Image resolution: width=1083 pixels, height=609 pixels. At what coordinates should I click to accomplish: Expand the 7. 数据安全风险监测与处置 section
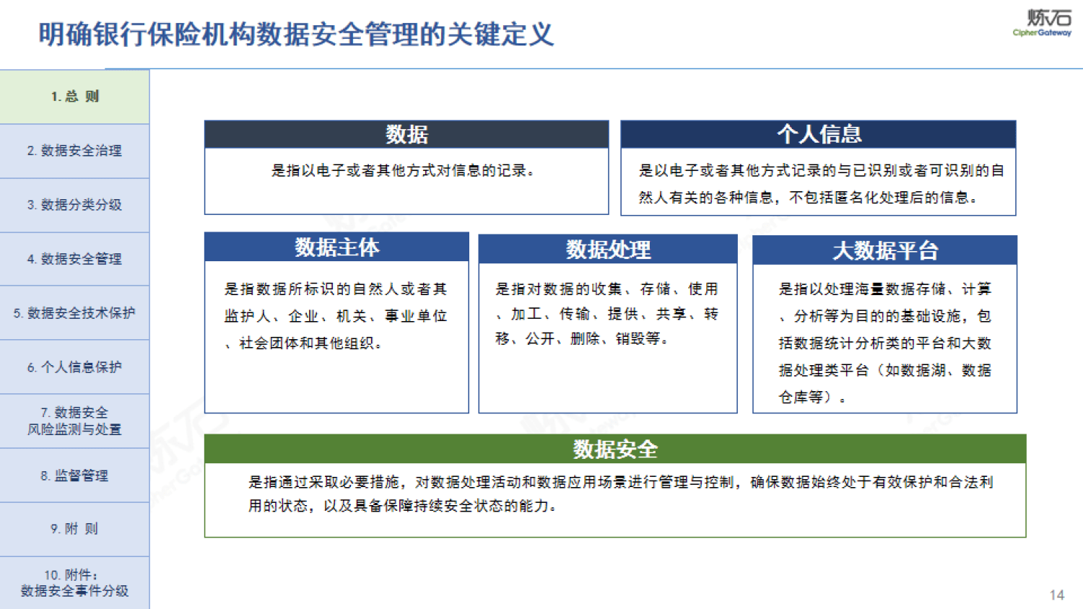74,419
